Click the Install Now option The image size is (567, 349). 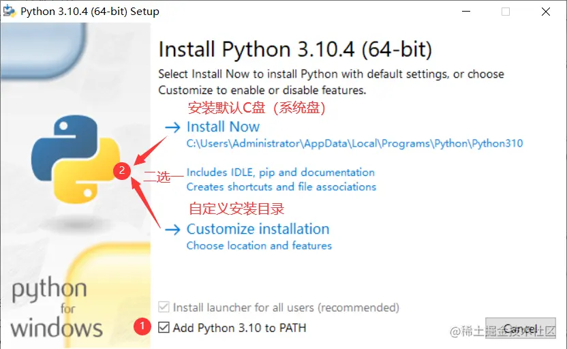(x=223, y=127)
